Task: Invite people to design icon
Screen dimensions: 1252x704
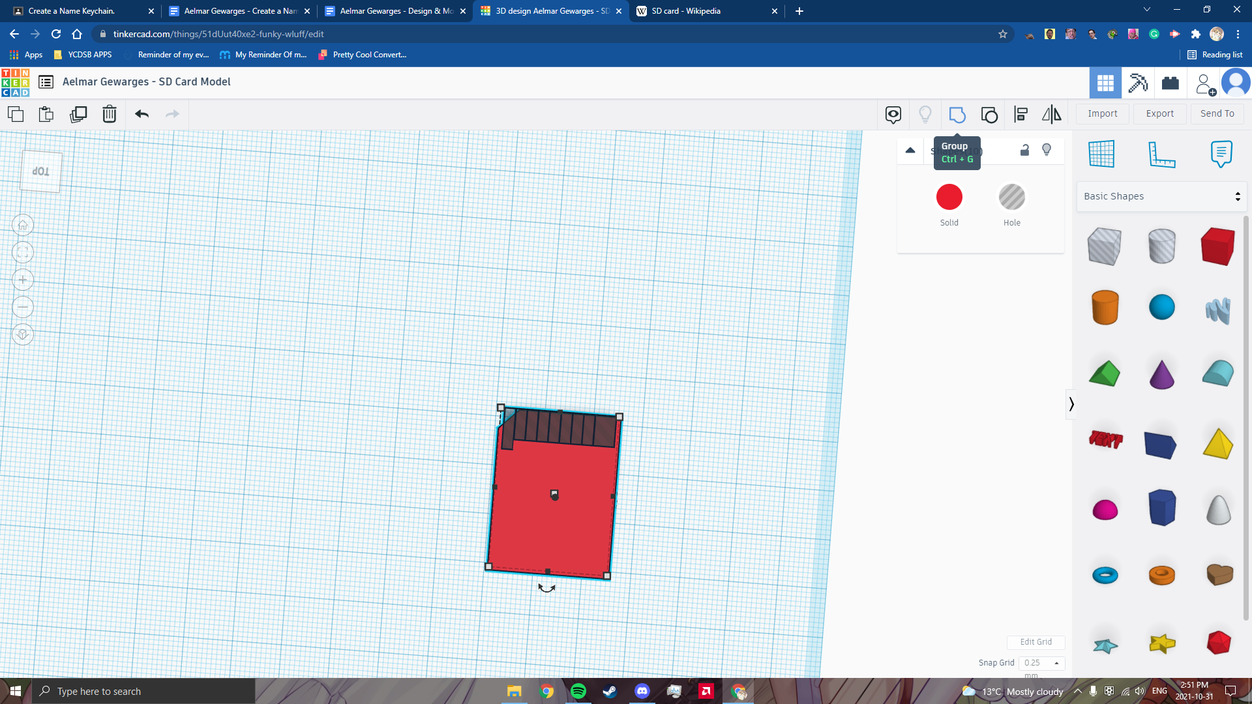Action: click(1205, 84)
